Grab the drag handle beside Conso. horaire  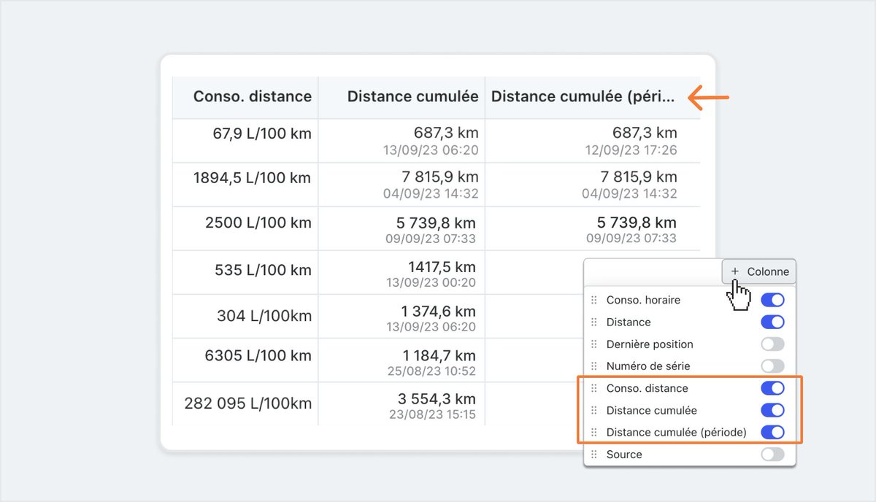(593, 300)
